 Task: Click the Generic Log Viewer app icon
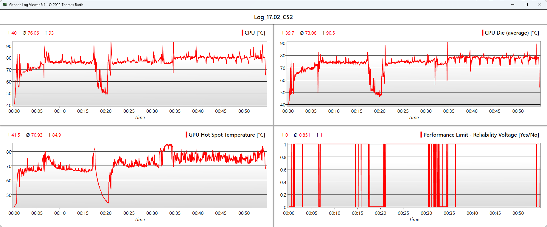pyautogui.click(x=4, y=4)
